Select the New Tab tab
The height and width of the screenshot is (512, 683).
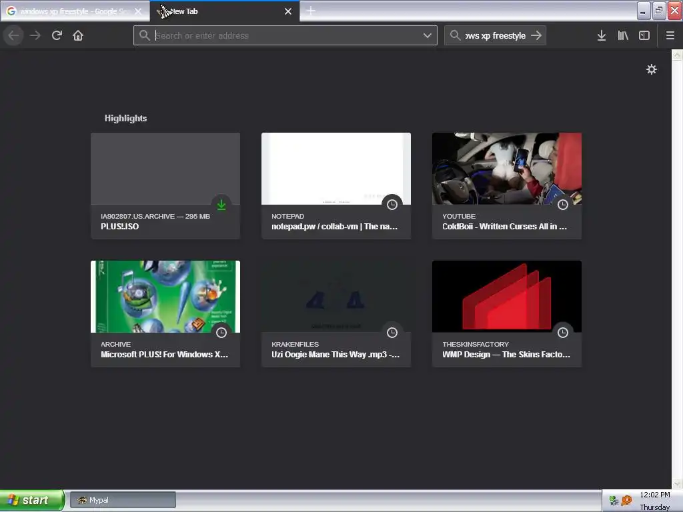224,11
